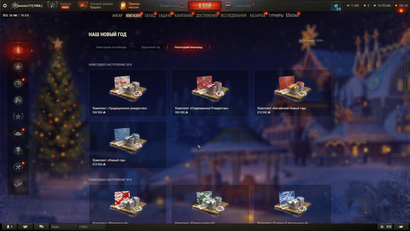The width and height of the screenshot is (410, 231).
Task: Select the tank icon in sidebar
Action: pos(18,134)
